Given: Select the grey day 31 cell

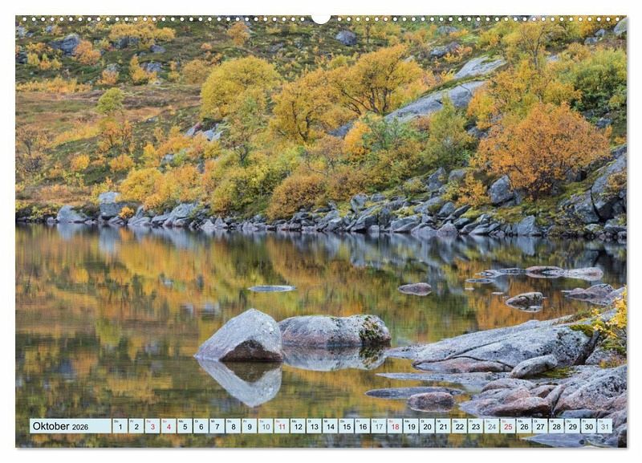Looking at the screenshot, I should [x=605, y=426].
